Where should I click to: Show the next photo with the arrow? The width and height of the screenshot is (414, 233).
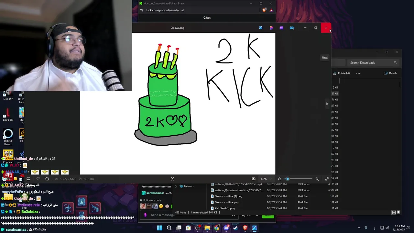tap(327, 104)
